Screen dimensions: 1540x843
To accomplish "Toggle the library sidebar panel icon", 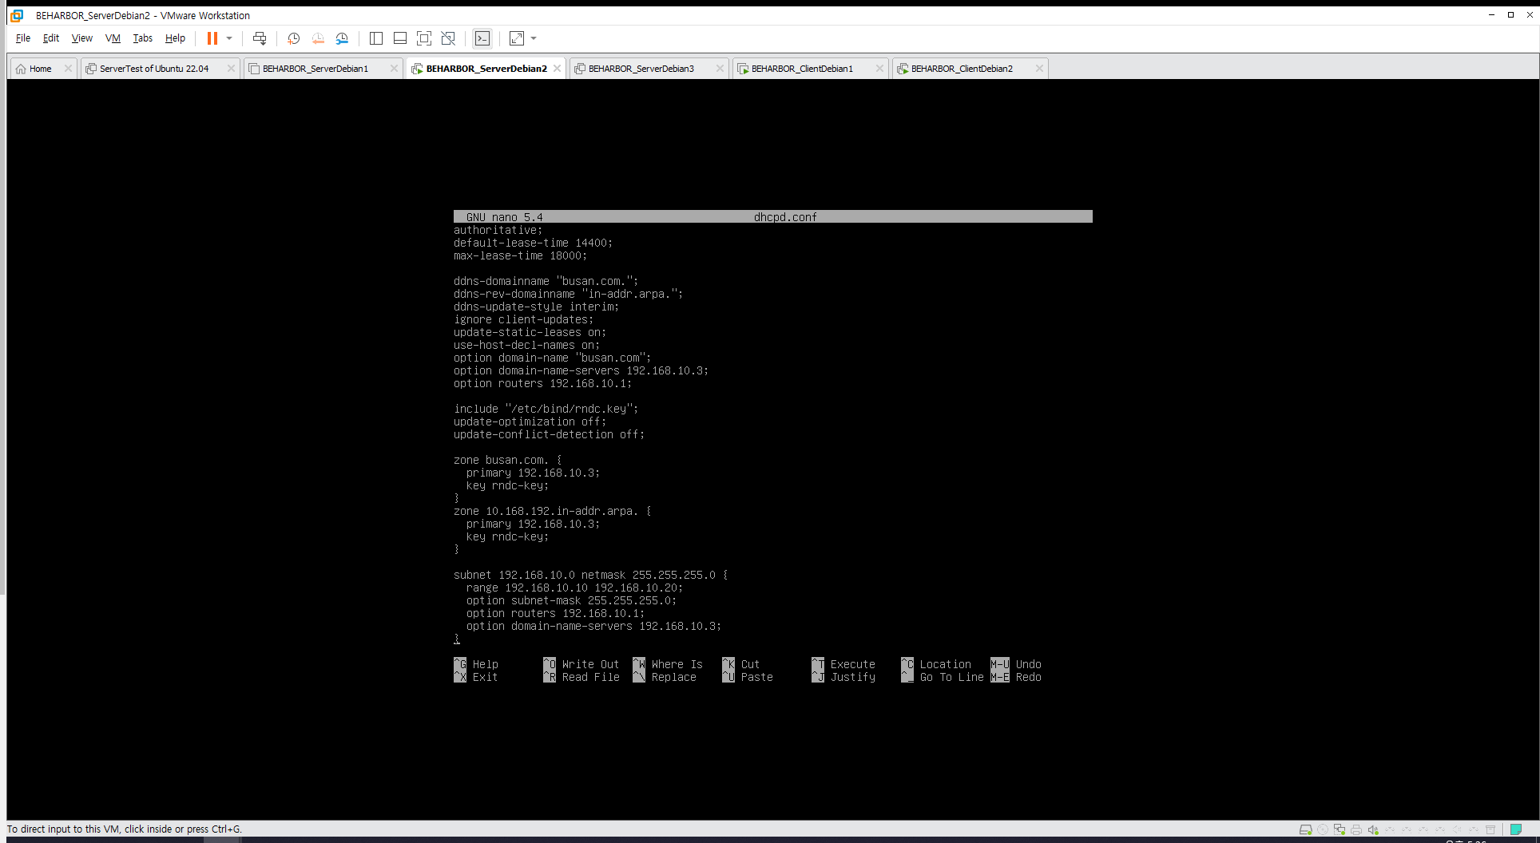I will tap(376, 38).
